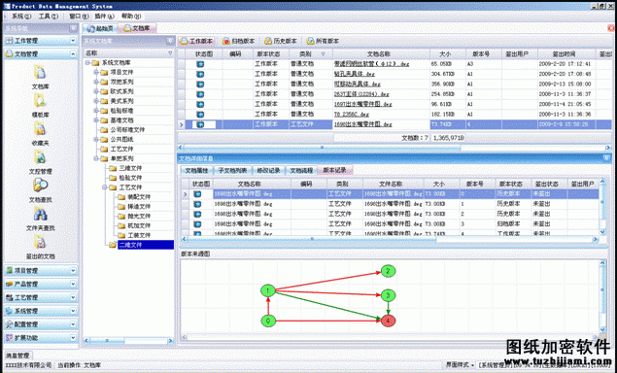Open the 文档库 sidebar icon
The image size is (617, 373).
40,73
